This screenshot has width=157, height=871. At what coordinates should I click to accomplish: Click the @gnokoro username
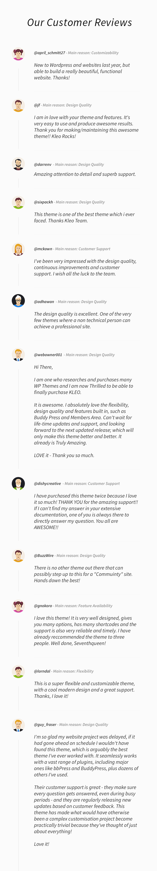click(43, 606)
